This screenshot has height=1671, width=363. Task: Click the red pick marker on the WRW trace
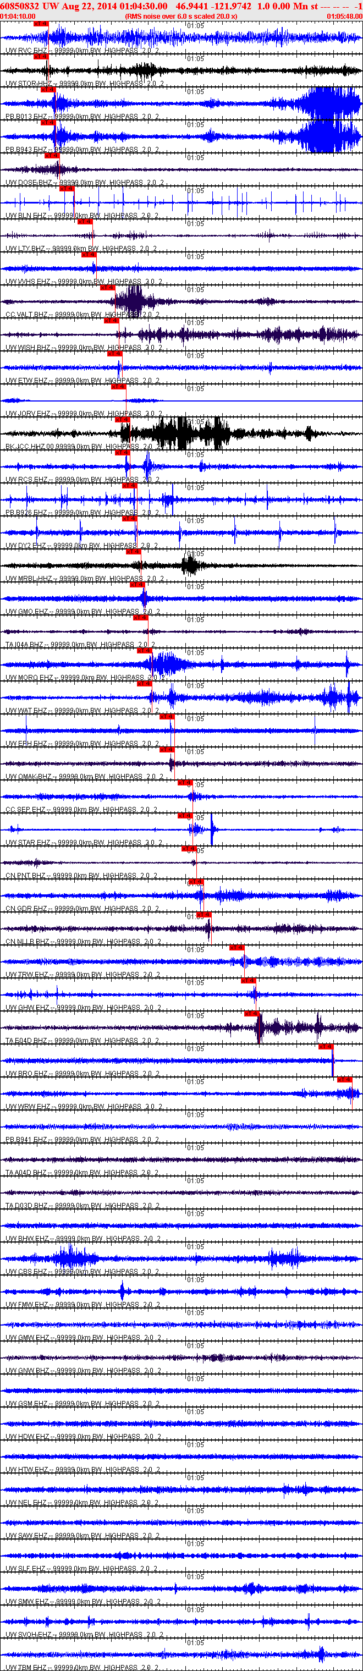click(344, 1079)
